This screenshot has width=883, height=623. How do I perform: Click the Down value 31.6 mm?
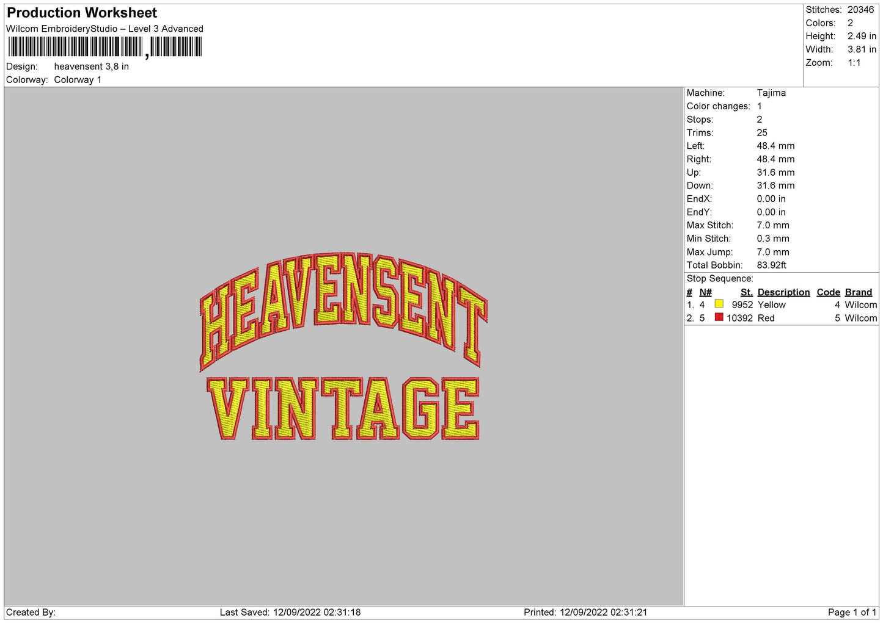point(775,185)
